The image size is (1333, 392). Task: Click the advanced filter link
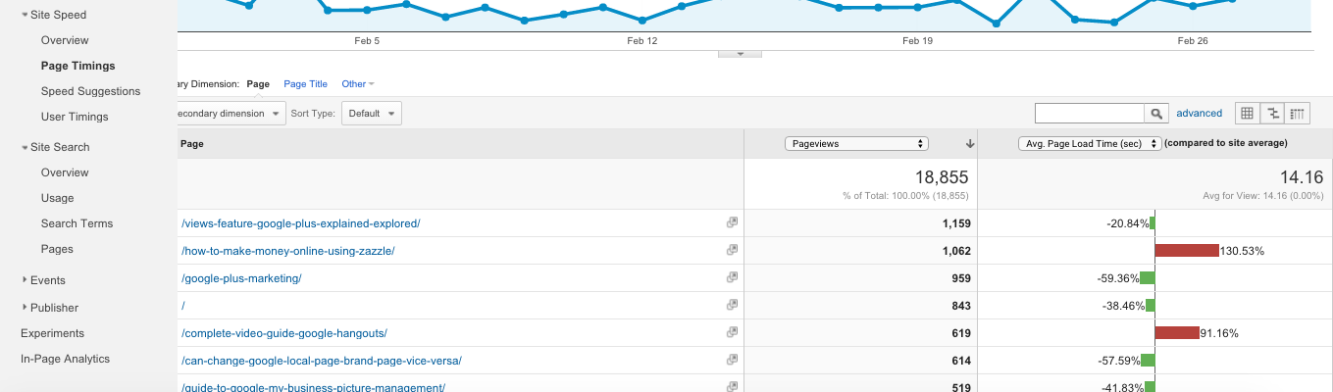[x=1199, y=114]
